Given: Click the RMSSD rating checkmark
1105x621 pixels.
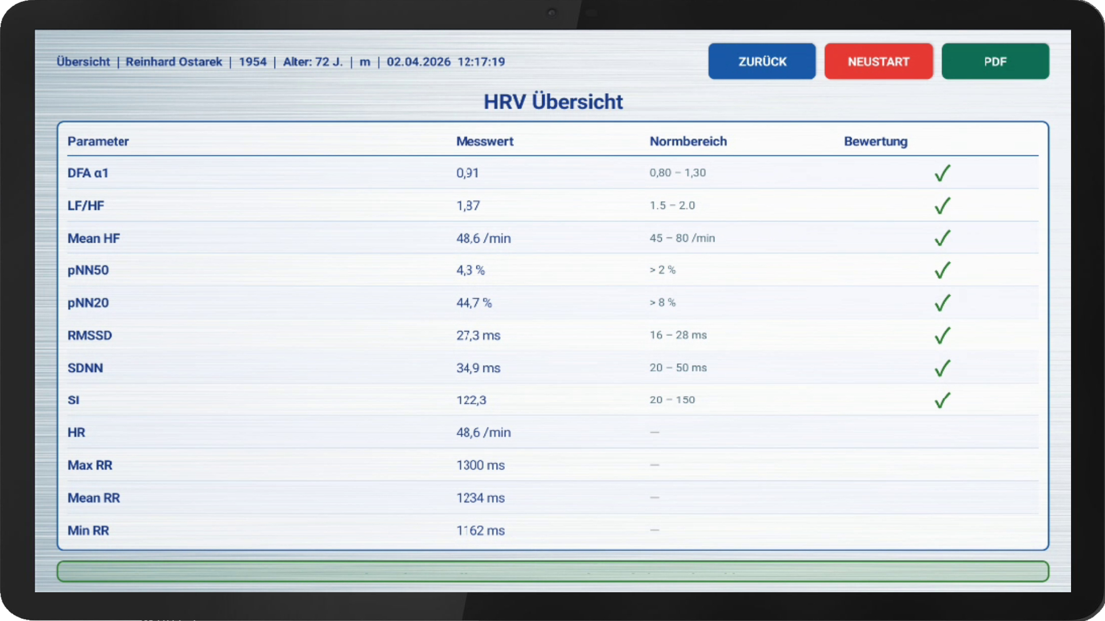Looking at the screenshot, I should (x=942, y=335).
